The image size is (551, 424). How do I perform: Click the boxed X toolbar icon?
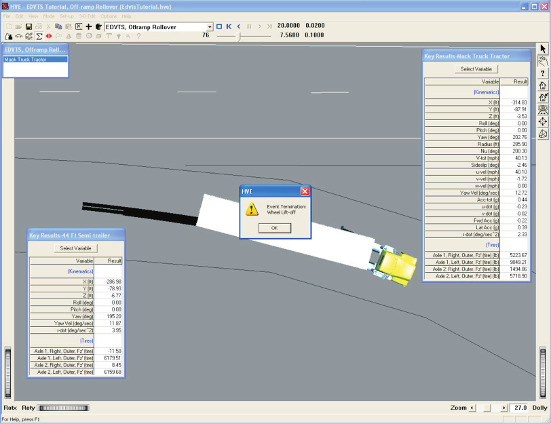click(x=79, y=26)
